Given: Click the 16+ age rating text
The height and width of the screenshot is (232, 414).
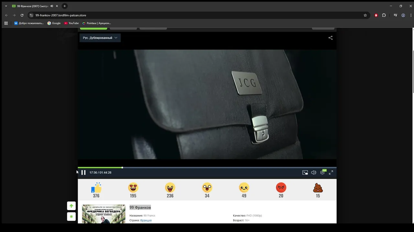Looking at the screenshot, I should pyautogui.click(x=247, y=220).
